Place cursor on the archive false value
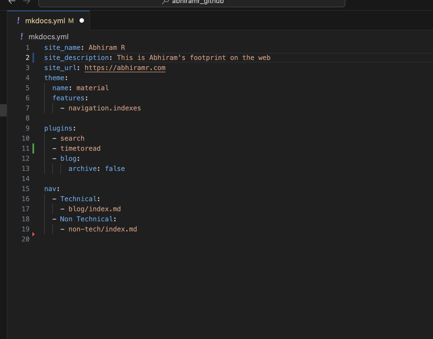Viewport: 433px width, 339px height. 115,169
